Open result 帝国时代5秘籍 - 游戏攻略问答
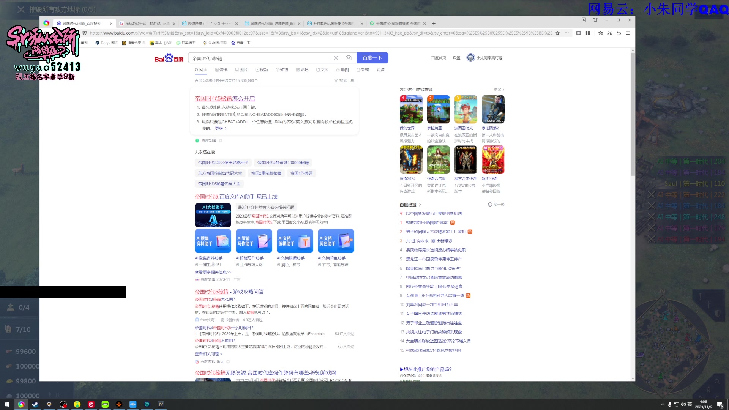The image size is (729, 410). [229, 292]
